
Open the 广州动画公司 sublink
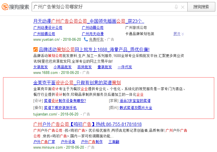(x=93, y=28)
